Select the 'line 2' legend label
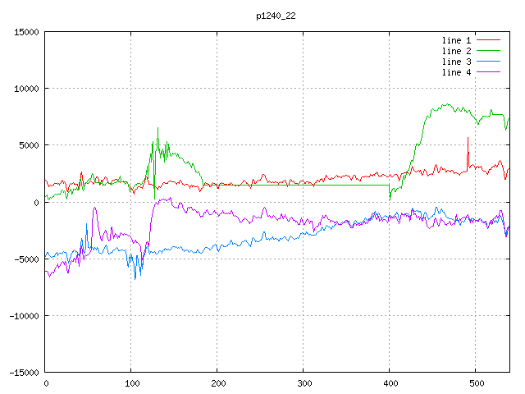The height and width of the screenshot is (394, 525). coord(456,51)
